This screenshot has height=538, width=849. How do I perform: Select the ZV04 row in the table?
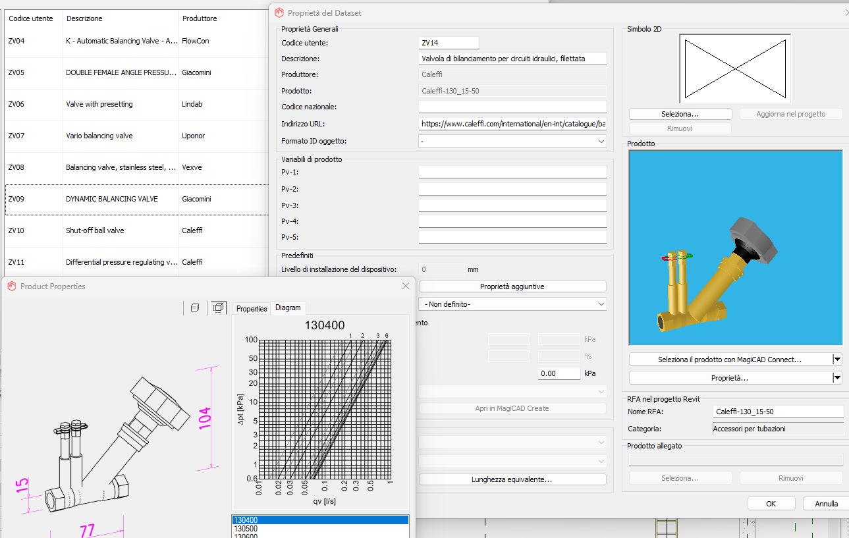(x=136, y=41)
